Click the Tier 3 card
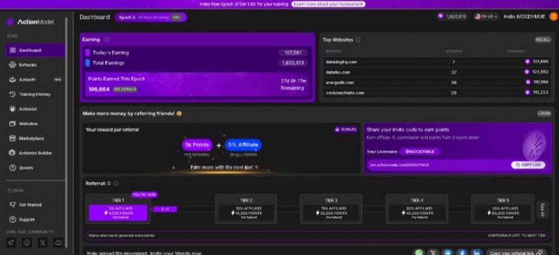Viewport: 559px width, 255px height. 331,209
